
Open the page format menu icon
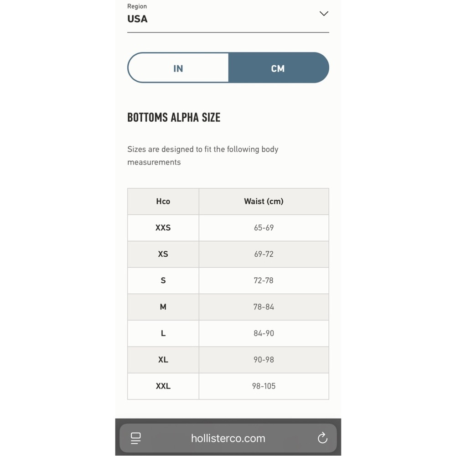click(x=135, y=438)
